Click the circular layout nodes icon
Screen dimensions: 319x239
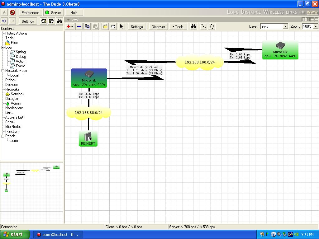pyautogui.click(x=212, y=26)
